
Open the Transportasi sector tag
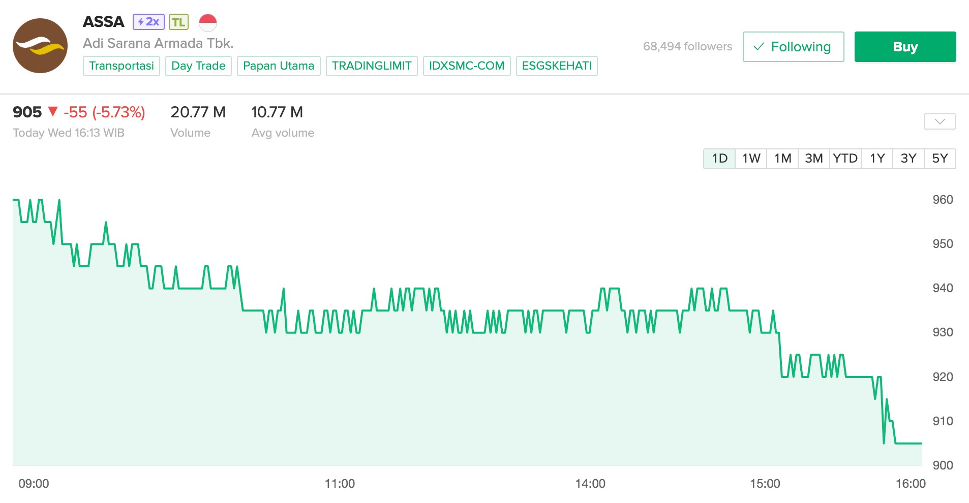tap(122, 66)
